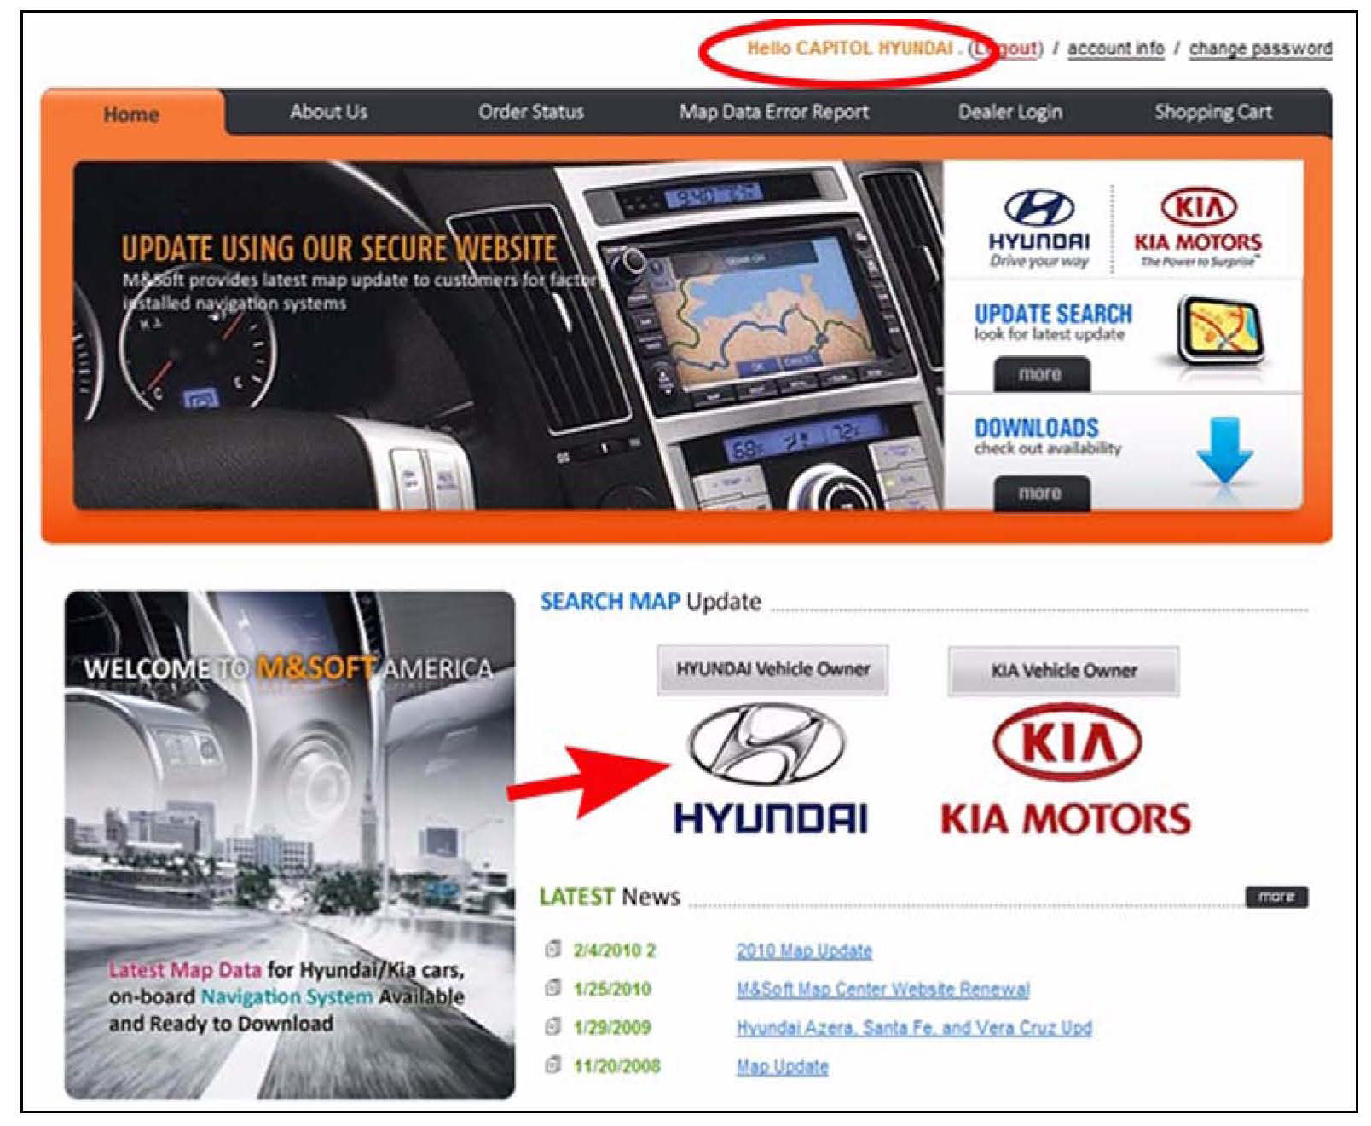
Task: Click document icon beside 2/4/2010 news item
Action: (552, 950)
